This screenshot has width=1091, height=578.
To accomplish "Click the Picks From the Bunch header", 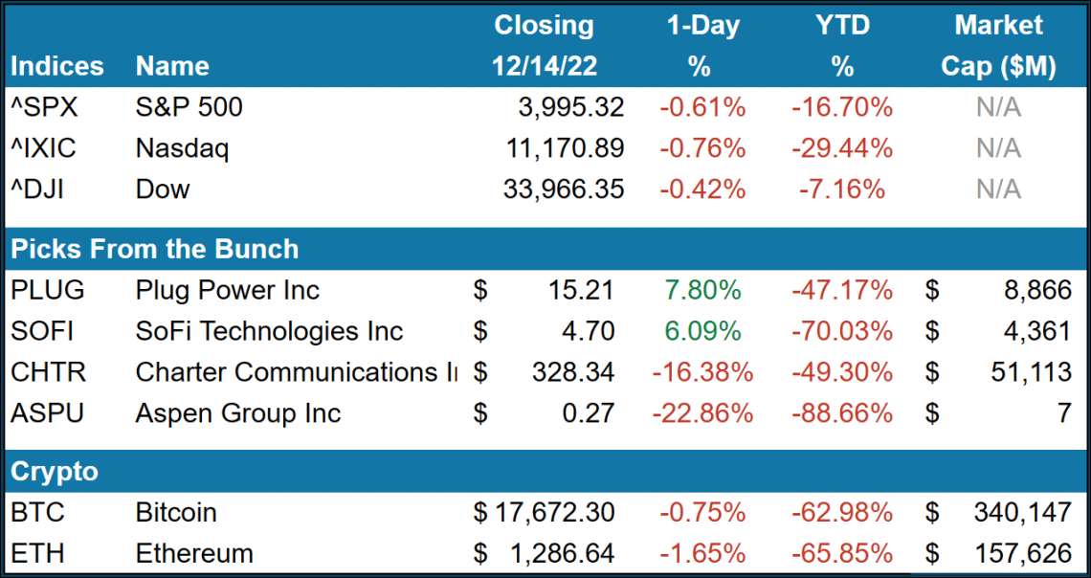I will click(x=155, y=249).
